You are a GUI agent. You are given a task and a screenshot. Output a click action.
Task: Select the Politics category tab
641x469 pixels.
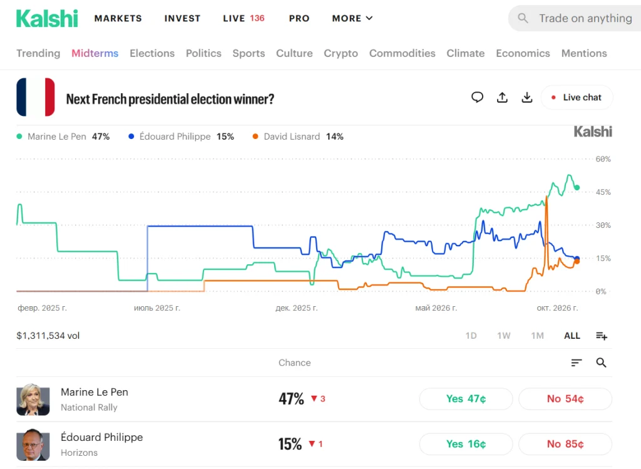click(x=203, y=53)
